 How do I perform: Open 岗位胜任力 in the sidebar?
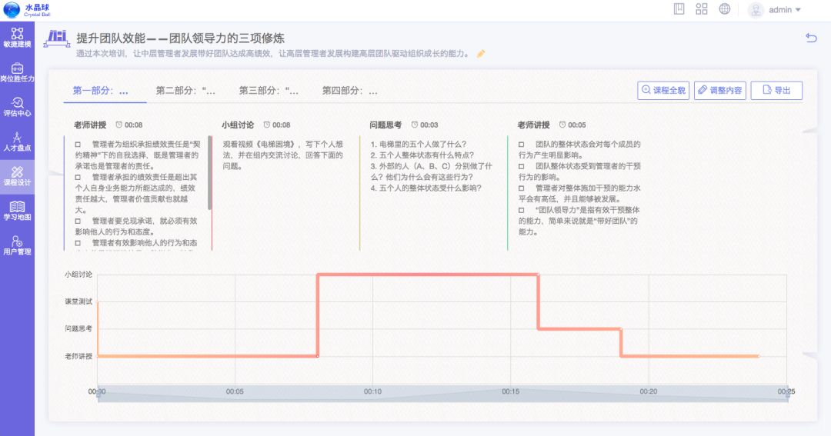(17, 72)
